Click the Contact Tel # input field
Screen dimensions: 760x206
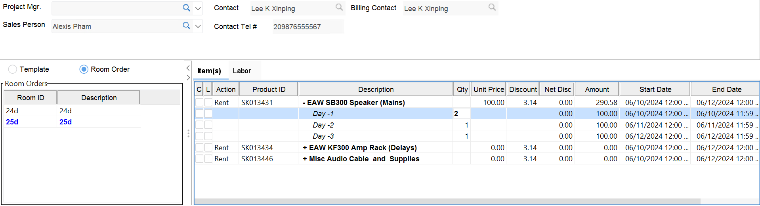click(307, 27)
